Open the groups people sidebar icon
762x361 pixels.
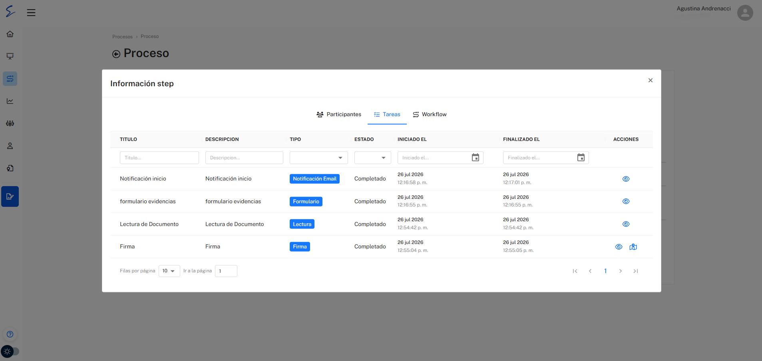click(x=10, y=123)
